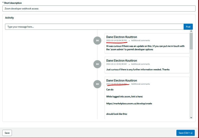The width and height of the screenshot is (199, 138).
Task: Click the Short description input field
Action: click(99, 9)
